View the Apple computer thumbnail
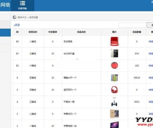 (x=114, y=125)
